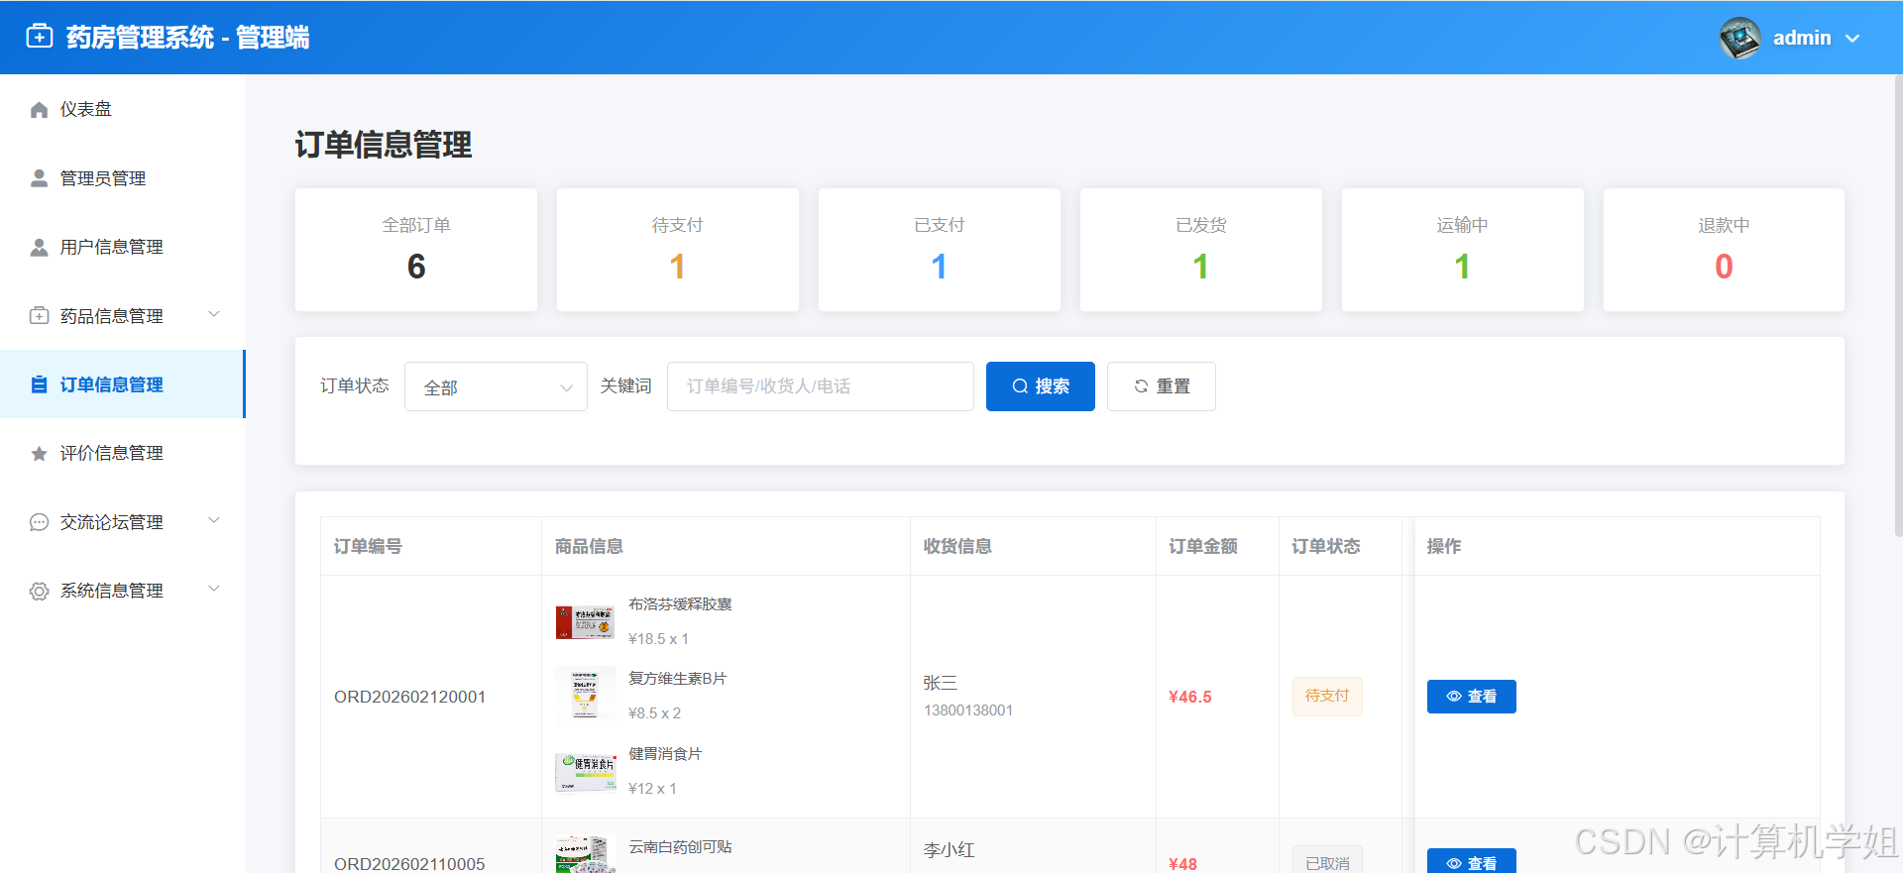The image size is (1903, 873).
Task: Click the 云南白药创可贴 product name
Action: tap(680, 846)
